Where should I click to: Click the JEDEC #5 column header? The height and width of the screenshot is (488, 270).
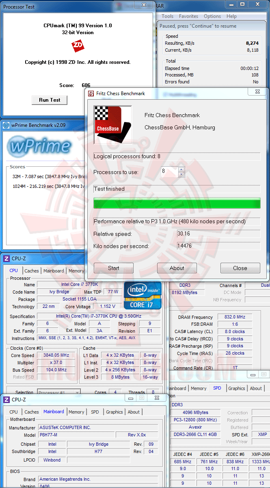pos(209,454)
